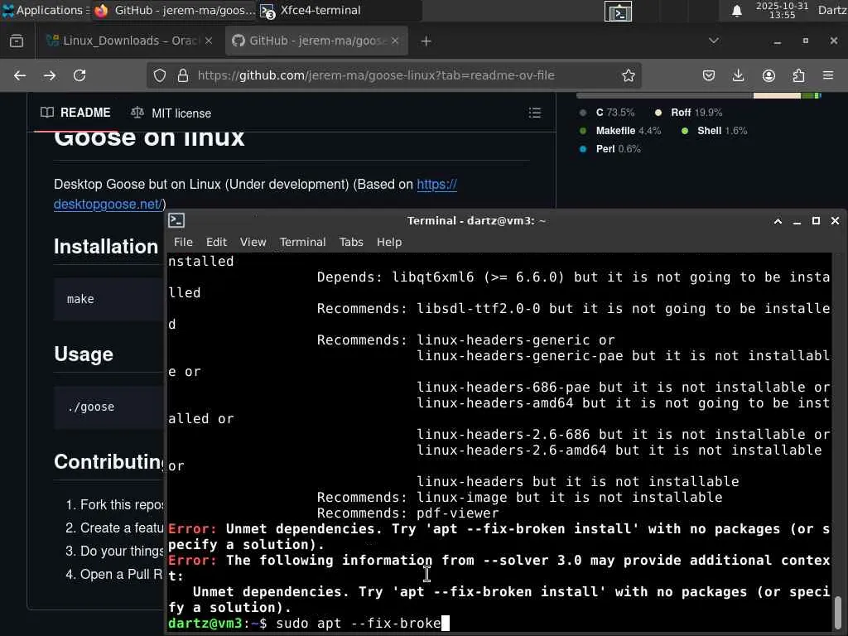Close the GitHub goose-linux tab

[395, 41]
